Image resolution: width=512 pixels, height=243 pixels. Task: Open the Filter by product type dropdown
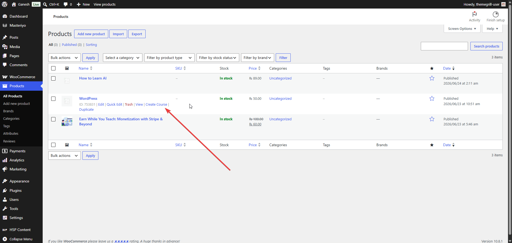pos(169,58)
